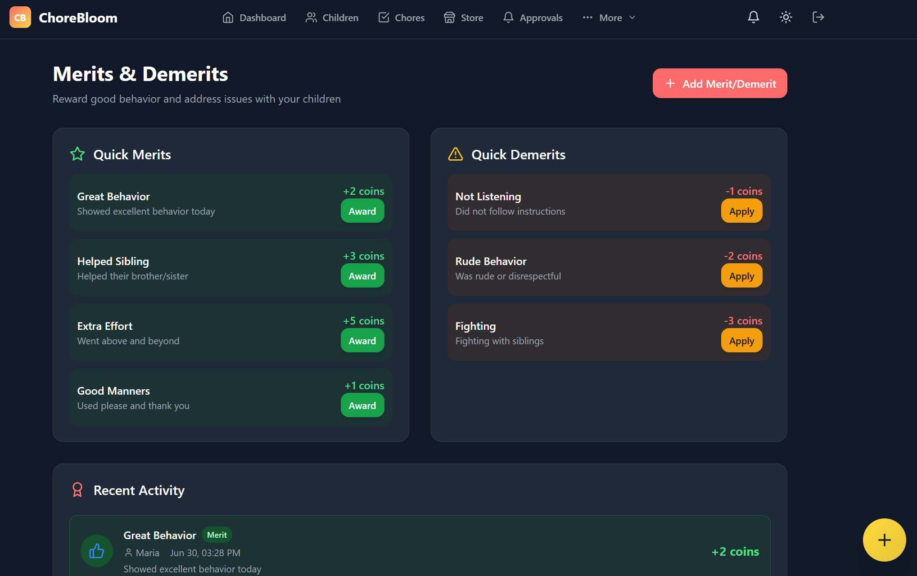Screen dimensions: 917x576
Task: Toggle light mode with sun icon
Action: 786,18
